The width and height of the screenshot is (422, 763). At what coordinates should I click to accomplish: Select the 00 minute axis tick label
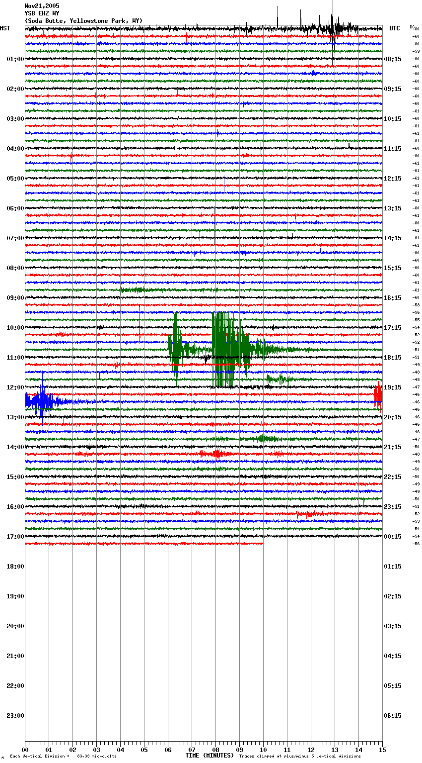click(25, 750)
